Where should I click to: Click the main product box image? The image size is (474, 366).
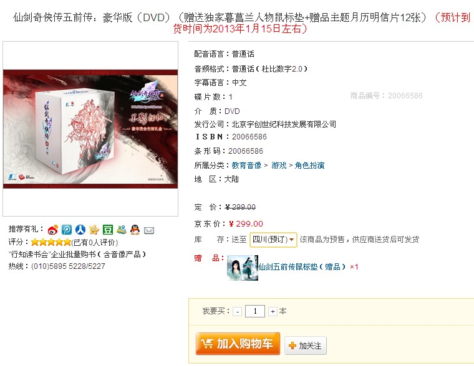coord(90,129)
